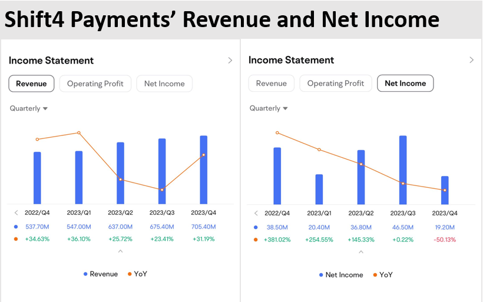Image resolution: width=483 pixels, height=302 pixels.
Task: Select Revenue tab in right panel
Action: (272, 83)
